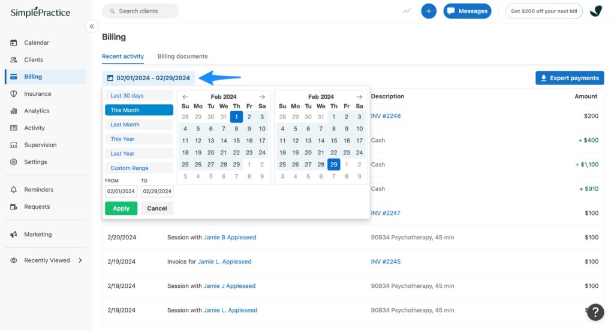
Task: Expand the Recently Viewed chevron
Action: point(80,260)
